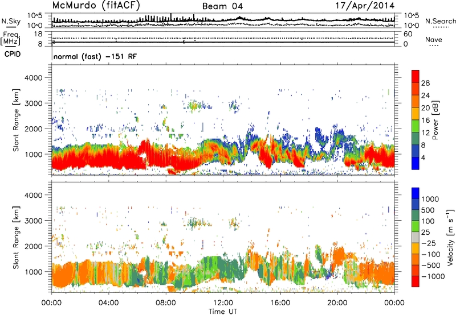Click the 'Freq. [MHz]' axis label

pos(11,39)
